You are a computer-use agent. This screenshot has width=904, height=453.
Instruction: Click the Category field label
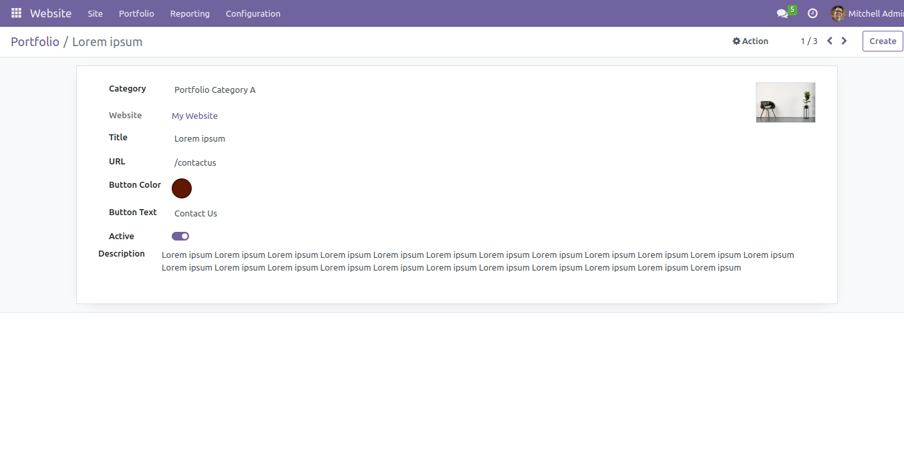click(127, 88)
